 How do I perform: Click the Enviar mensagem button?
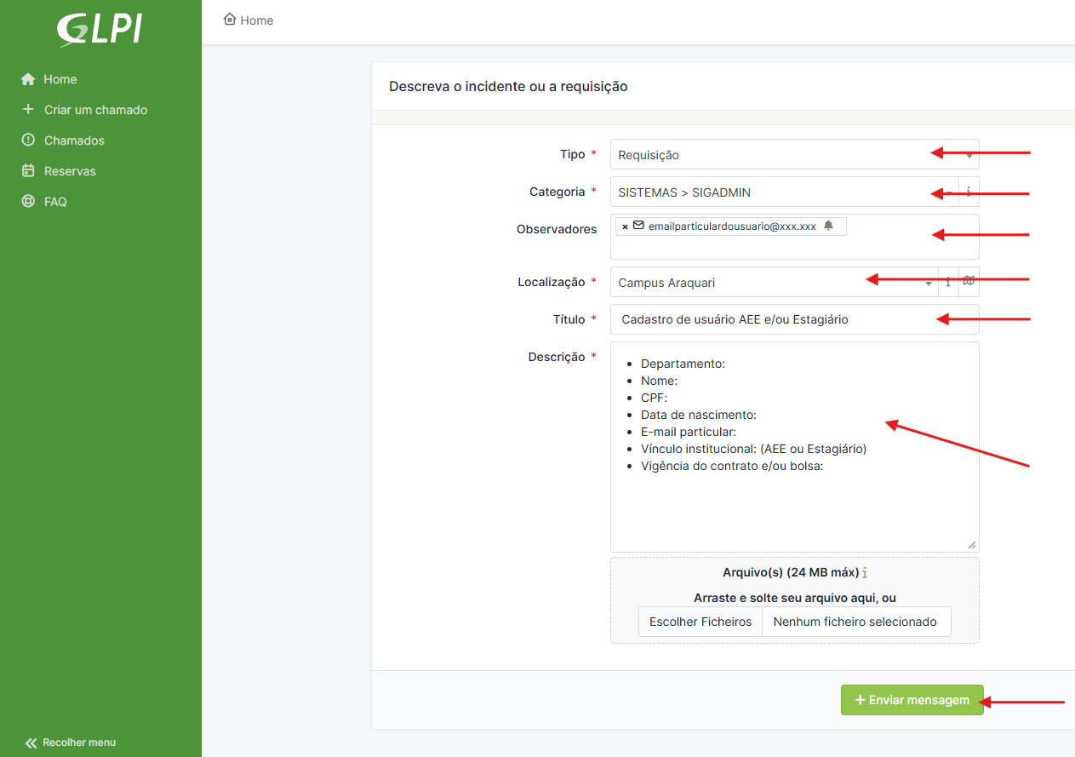coord(912,700)
